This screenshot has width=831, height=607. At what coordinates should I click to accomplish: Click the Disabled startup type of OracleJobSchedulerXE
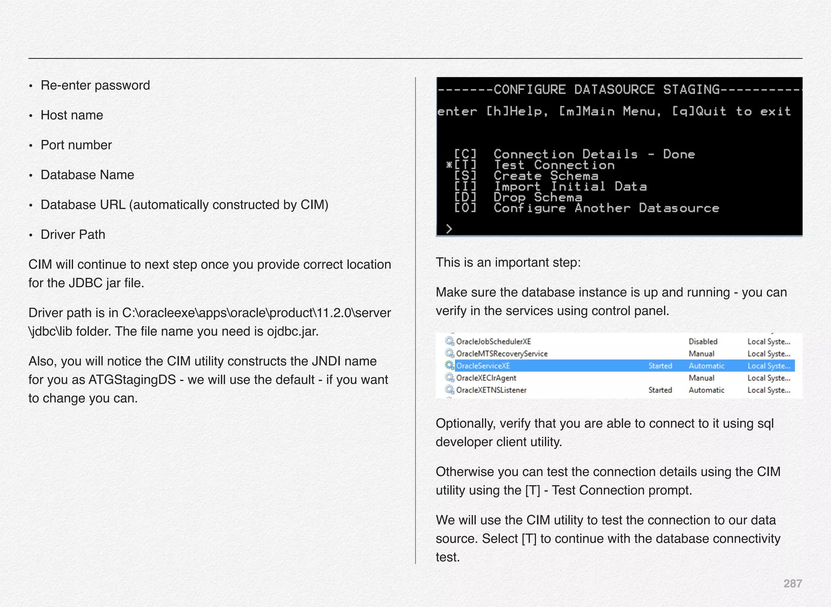tap(703, 342)
